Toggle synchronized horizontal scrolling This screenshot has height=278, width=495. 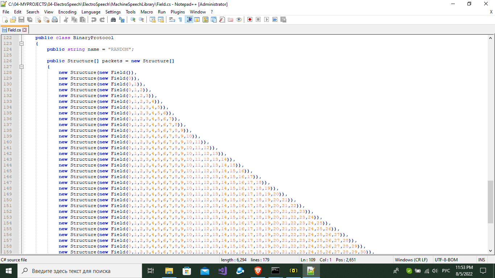pyautogui.click(x=161, y=20)
